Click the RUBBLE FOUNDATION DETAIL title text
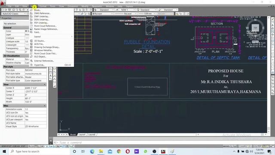275x155 pixels. [147, 44]
